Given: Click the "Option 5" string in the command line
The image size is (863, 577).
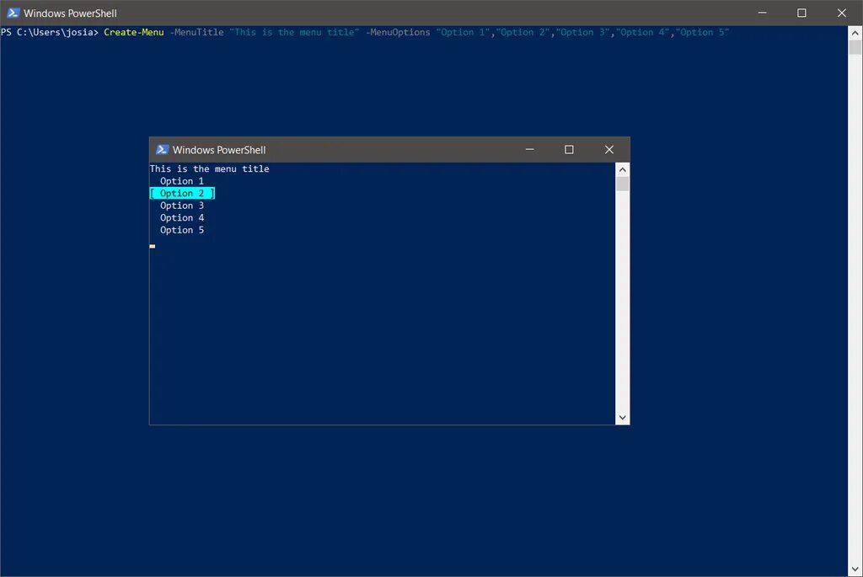Looking at the screenshot, I should pyautogui.click(x=702, y=33).
